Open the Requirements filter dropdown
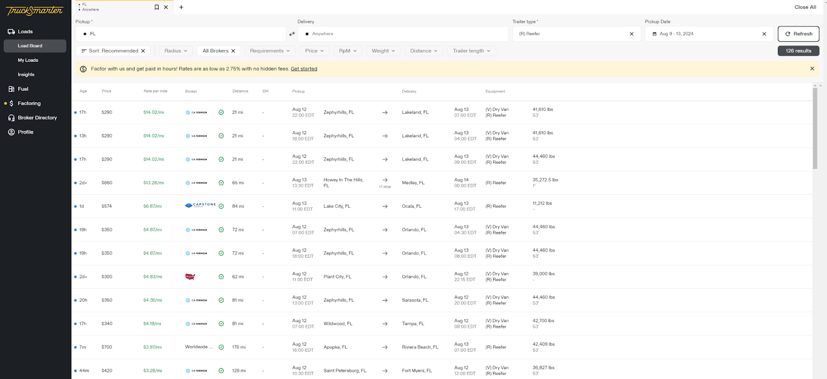Screen dimensions: 827x379 (x=270, y=51)
